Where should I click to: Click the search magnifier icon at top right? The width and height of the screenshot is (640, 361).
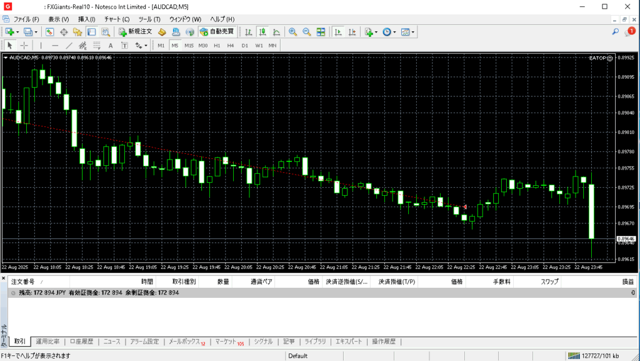click(615, 31)
